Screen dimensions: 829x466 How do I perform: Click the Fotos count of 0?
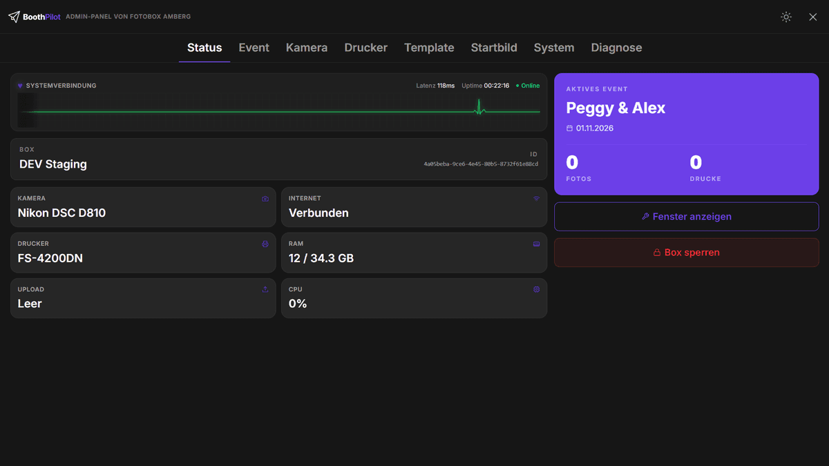tap(572, 163)
